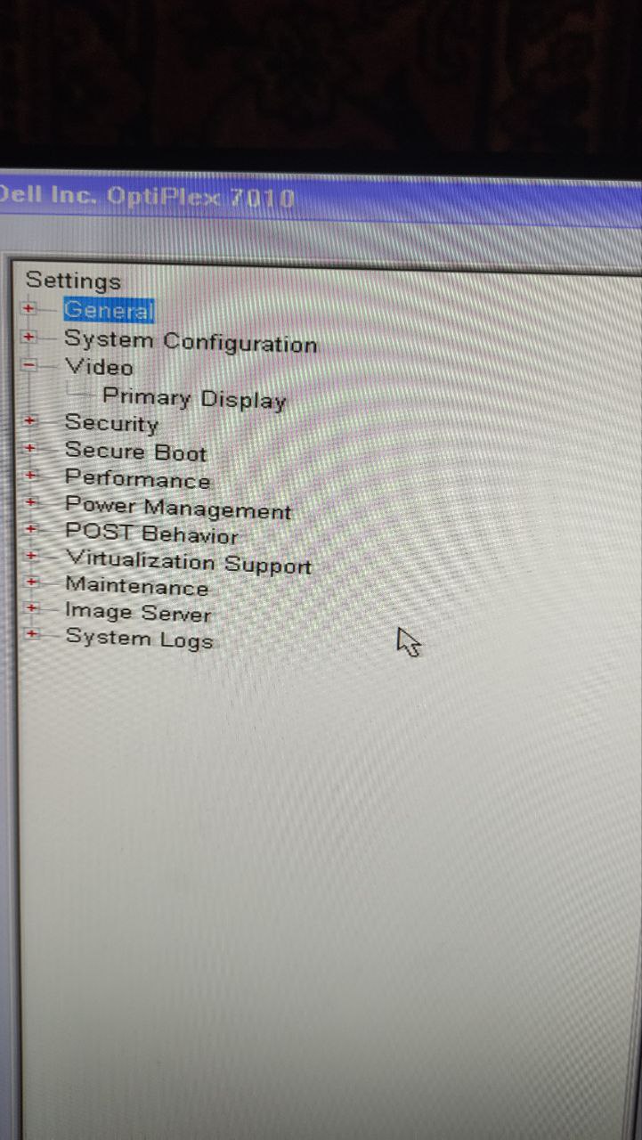Expand the General settings node
Screen dimensions: 642x1140
coord(28,308)
